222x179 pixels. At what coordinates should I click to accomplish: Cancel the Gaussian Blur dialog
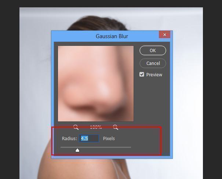coord(153,63)
